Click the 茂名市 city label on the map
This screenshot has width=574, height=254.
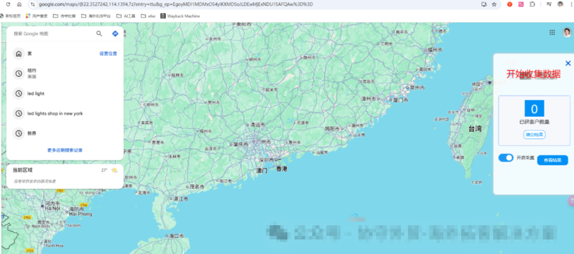pos(197,187)
